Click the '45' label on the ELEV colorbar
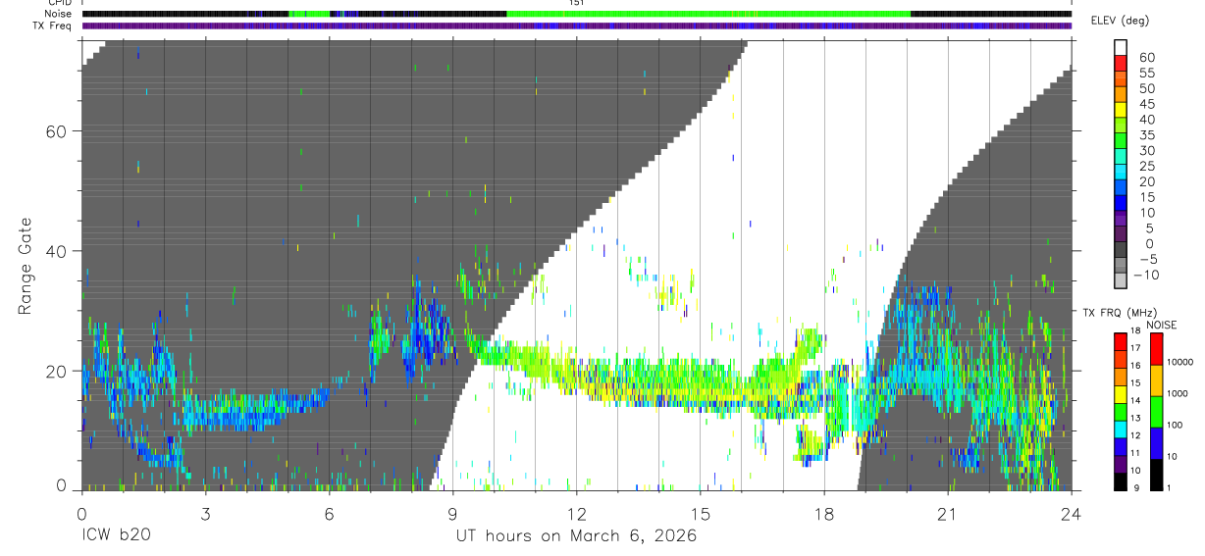The image size is (1205, 556). click(x=1146, y=104)
